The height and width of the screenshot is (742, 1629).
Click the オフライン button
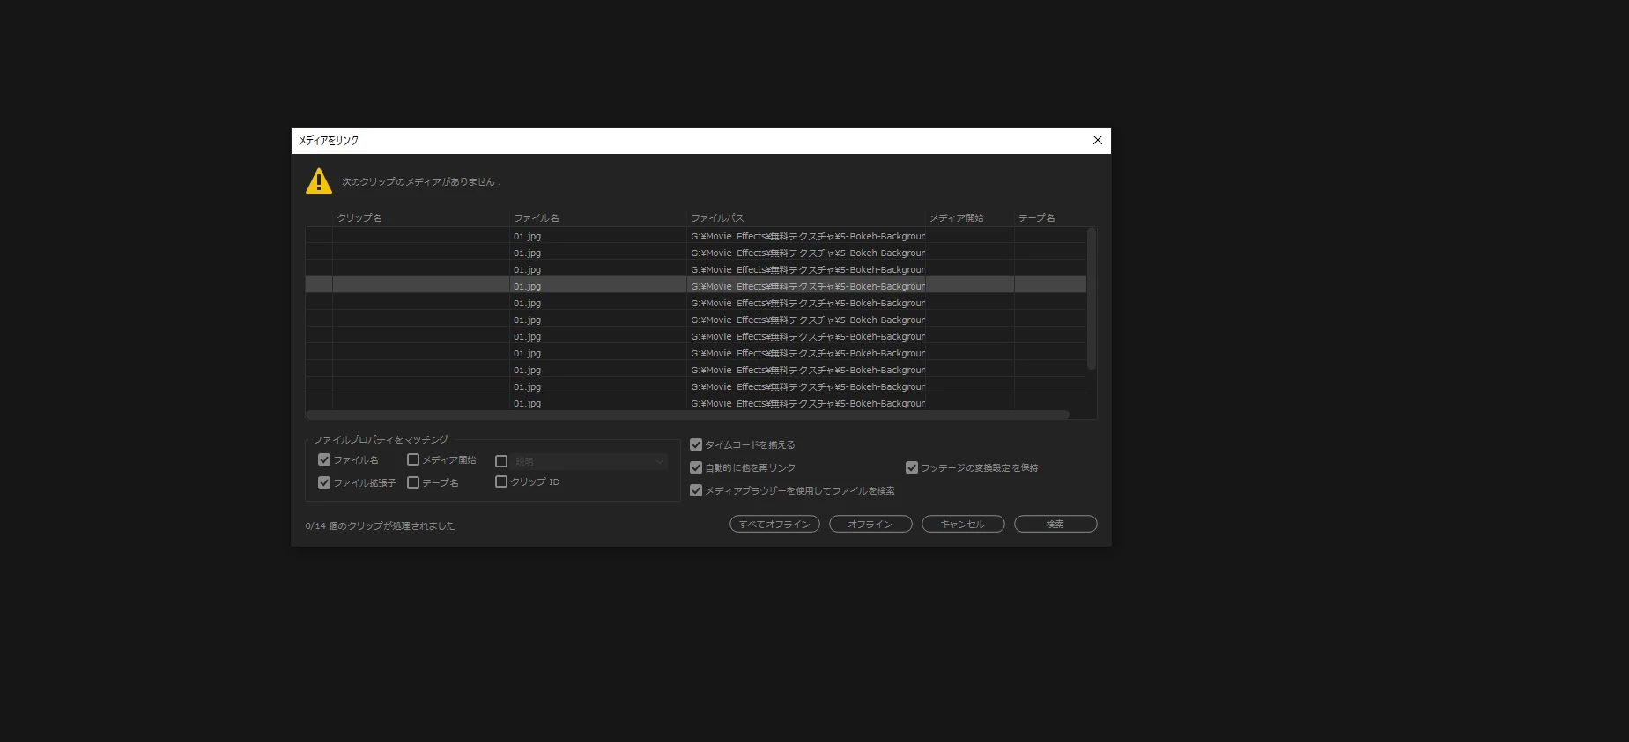tap(870, 524)
